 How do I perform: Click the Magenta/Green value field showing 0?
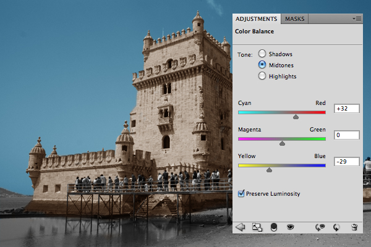347,135
